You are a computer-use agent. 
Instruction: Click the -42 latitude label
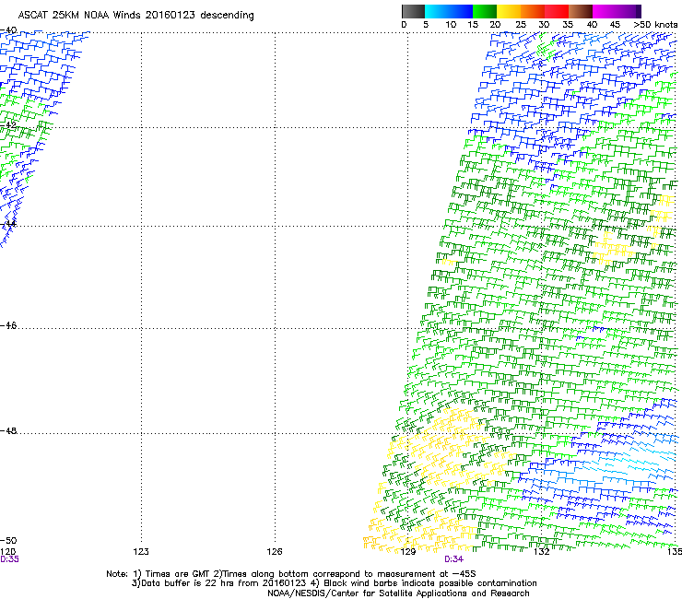8,124
